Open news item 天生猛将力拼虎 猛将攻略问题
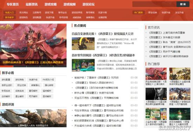The height and width of the screenshot is (132, 193). click(x=98, y=126)
